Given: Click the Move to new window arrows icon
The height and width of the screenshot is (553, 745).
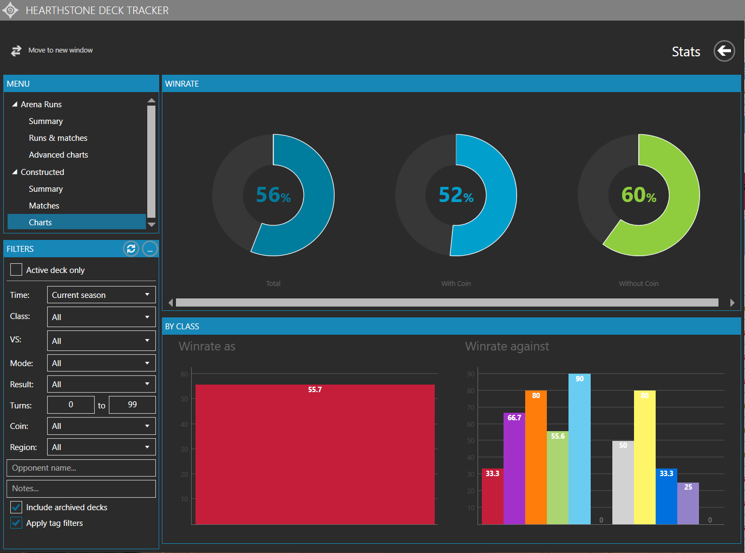Looking at the screenshot, I should (x=16, y=50).
